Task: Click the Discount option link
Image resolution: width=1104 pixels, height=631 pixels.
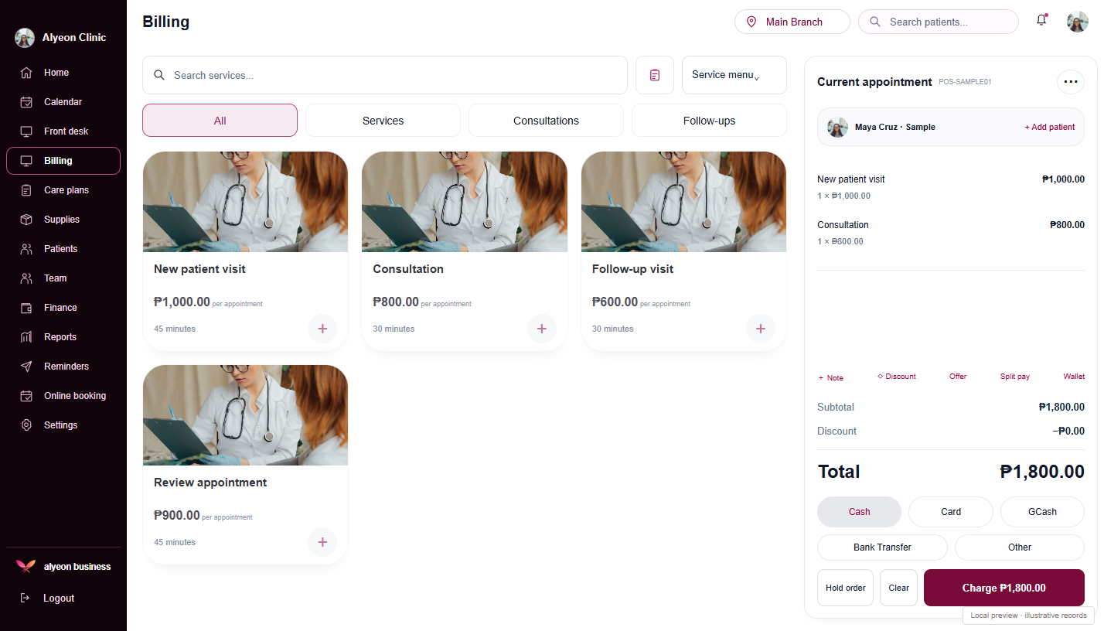Action: 897,377
